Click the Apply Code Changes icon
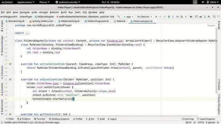Viewport: 221px width, 124px height. tap(164, 17)
